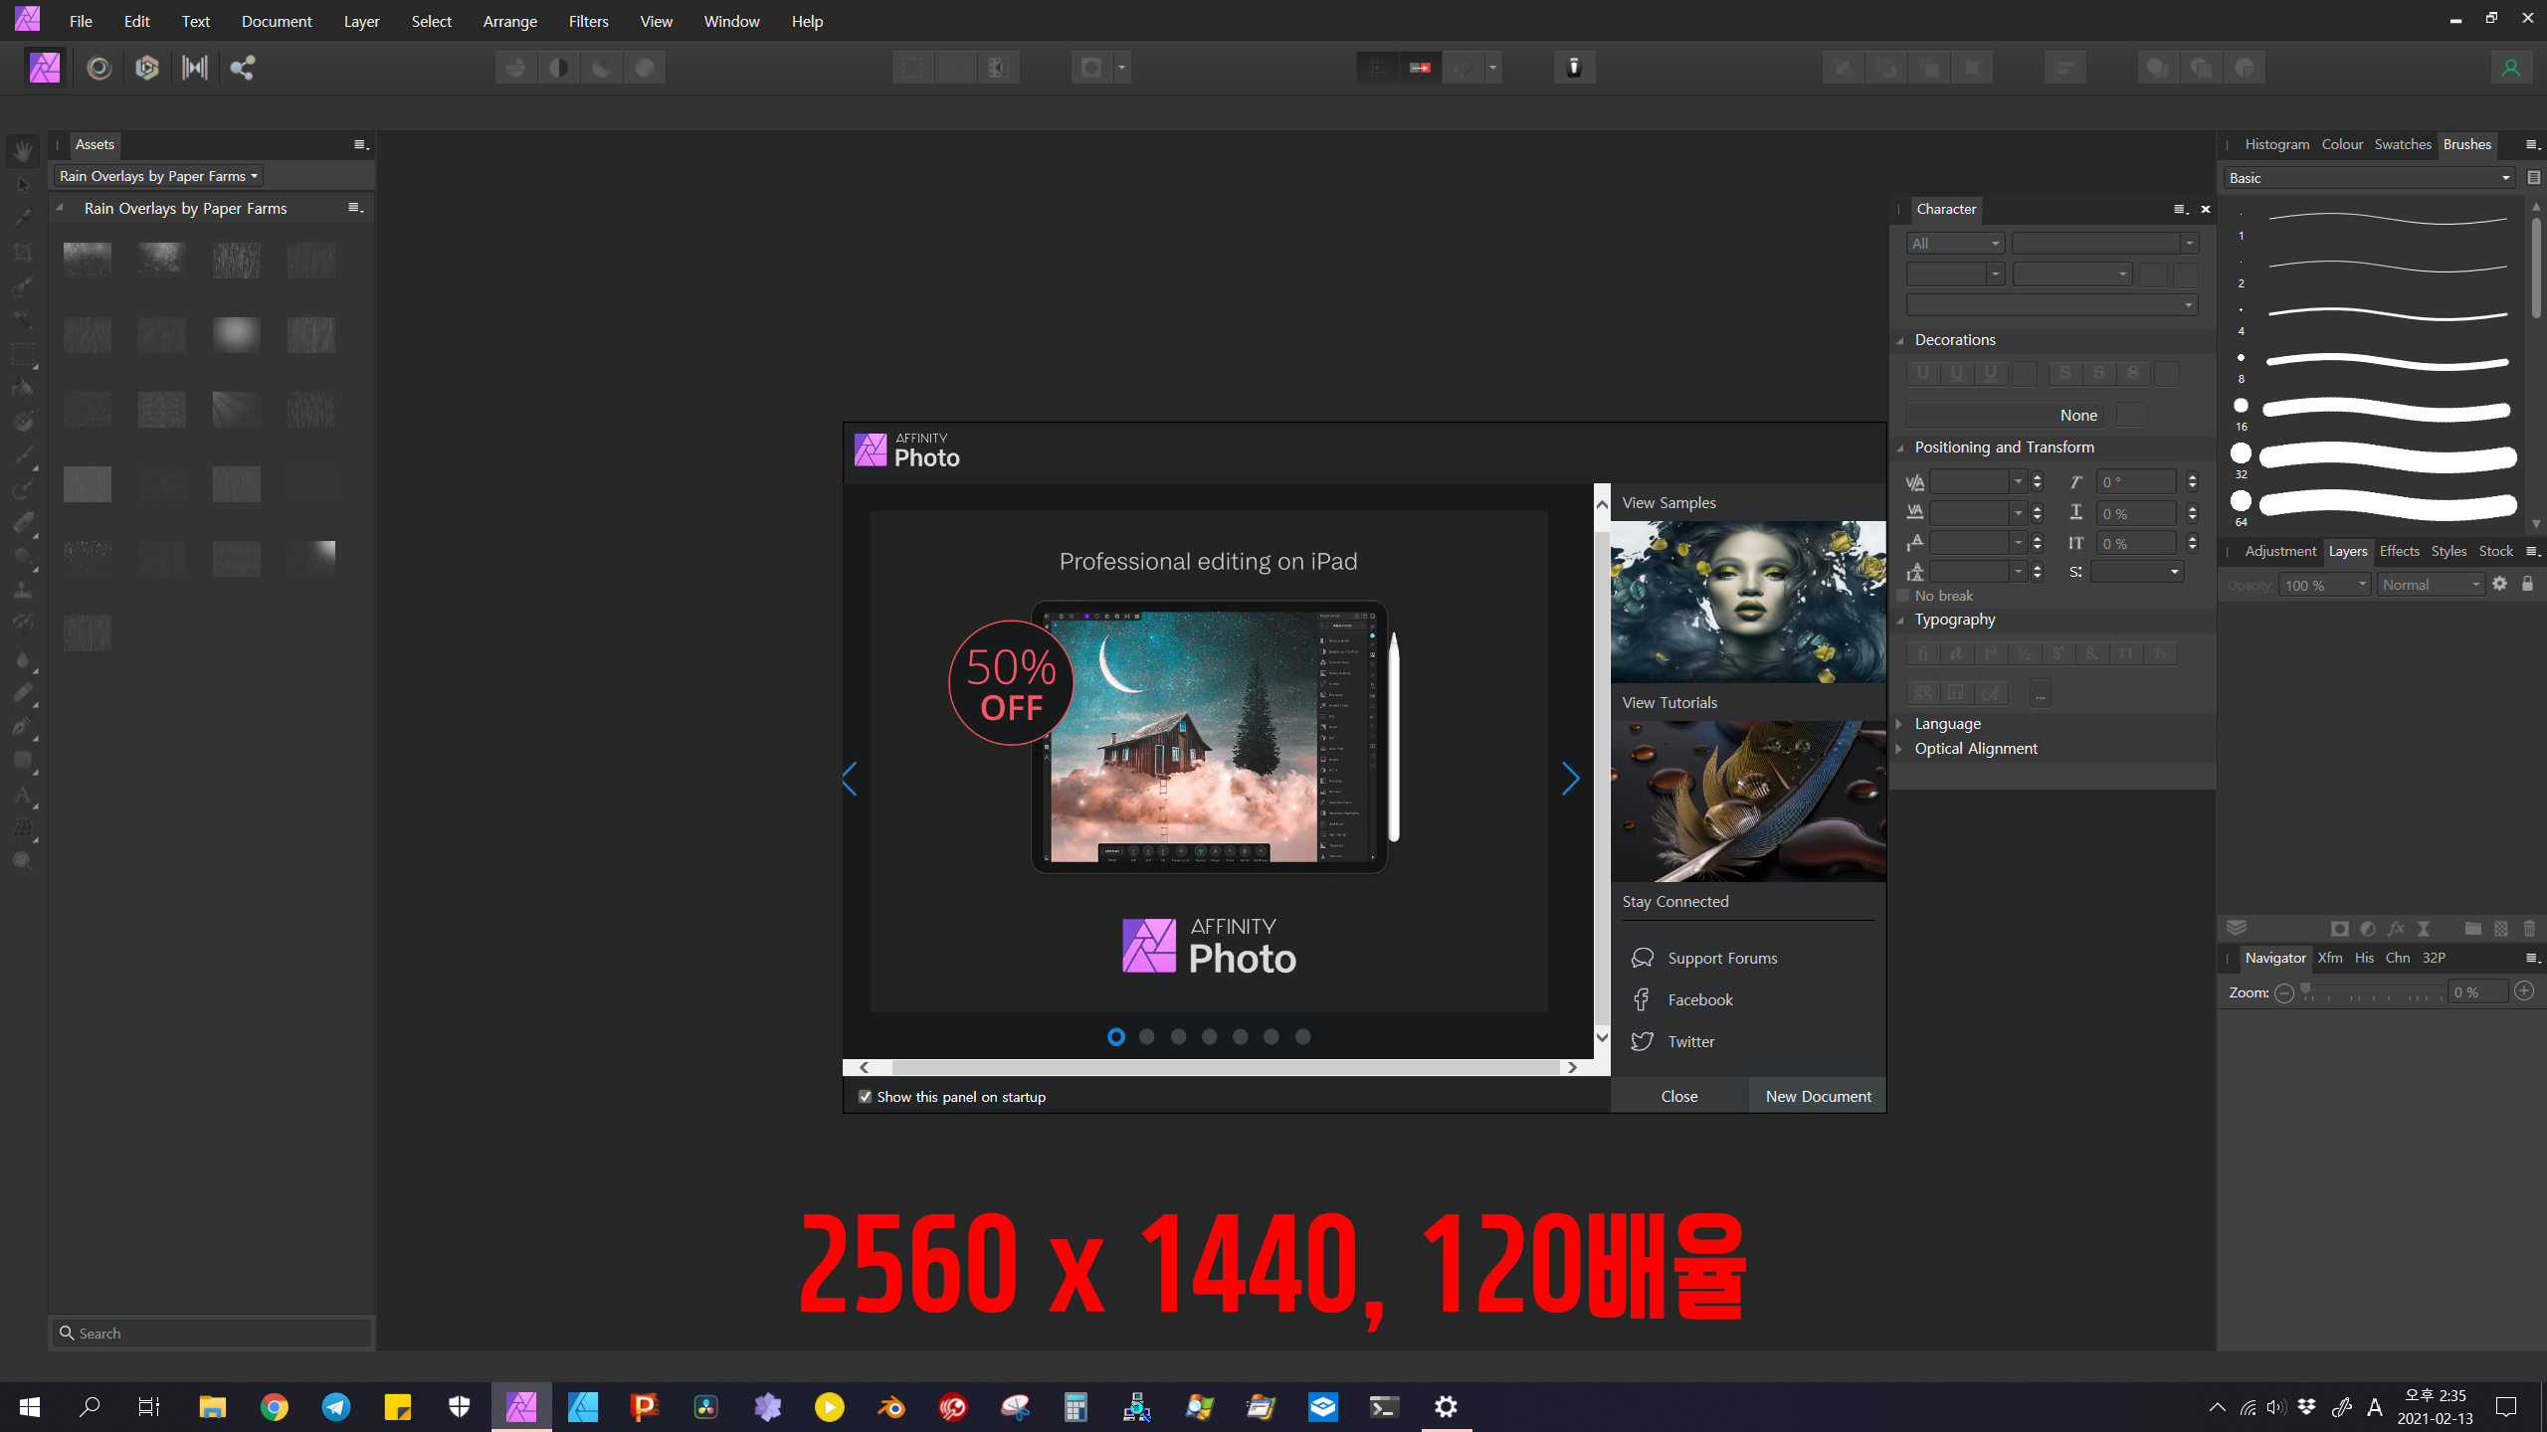
Task: Click the New Document button
Action: click(1818, 1096)
